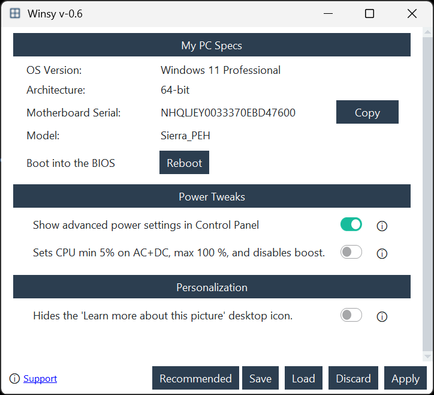Open info icon for CPU min 5% tweak

tap(382, 253)
